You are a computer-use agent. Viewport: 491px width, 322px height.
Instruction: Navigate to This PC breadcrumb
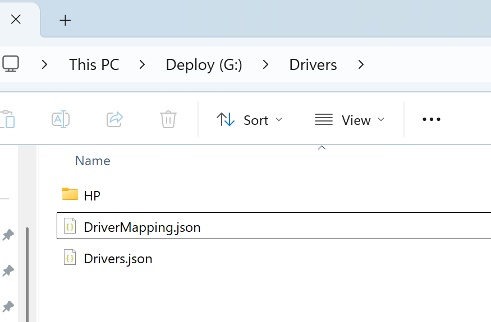tap(94, 65)
